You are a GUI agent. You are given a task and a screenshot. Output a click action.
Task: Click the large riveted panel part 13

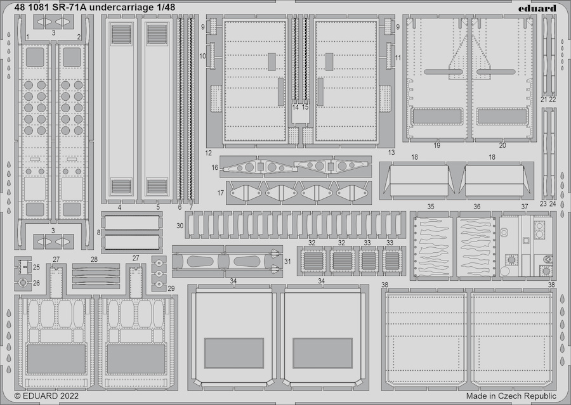click(346, 82)
